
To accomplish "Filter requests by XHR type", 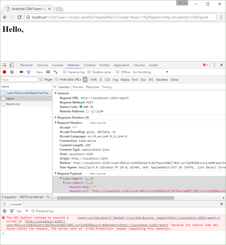I will click(x=94, y=80).
